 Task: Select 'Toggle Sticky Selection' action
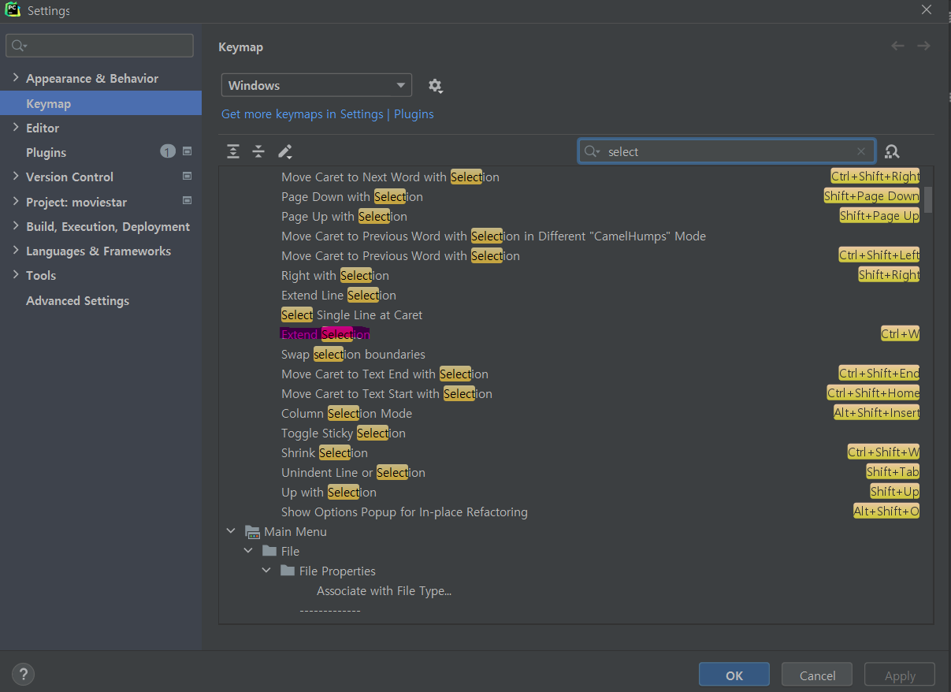(344, 433)
